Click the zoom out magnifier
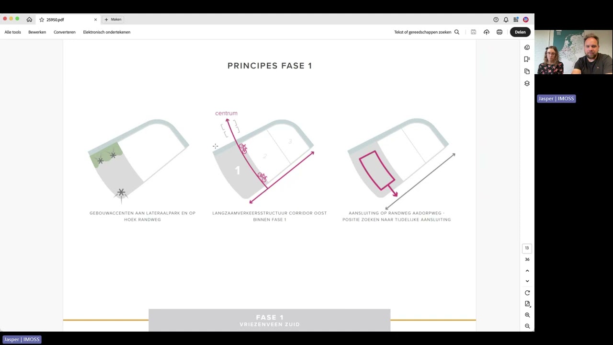Screen dimensions: 613x345 (x=527, y=326)
